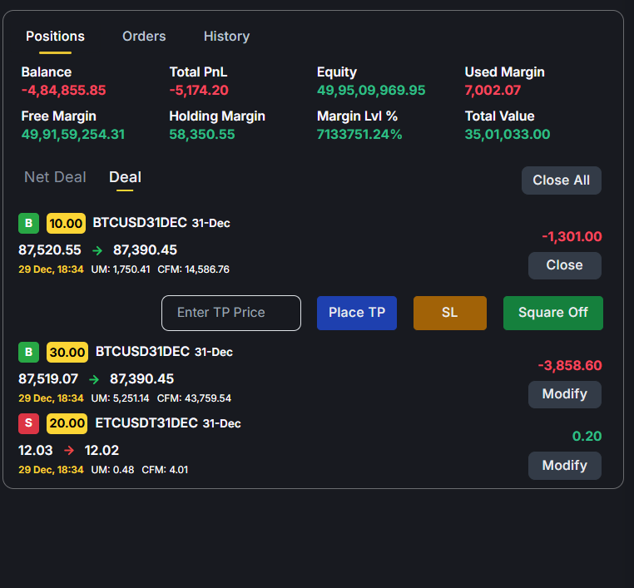Modify the ETCUSDT31DEC sell position
The image size is (634, 588).
pos(564,466)
